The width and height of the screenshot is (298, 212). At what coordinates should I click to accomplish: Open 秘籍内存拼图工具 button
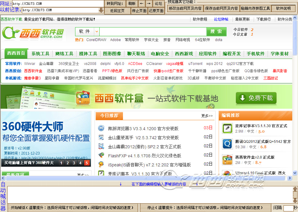click(x=255, y=8)
